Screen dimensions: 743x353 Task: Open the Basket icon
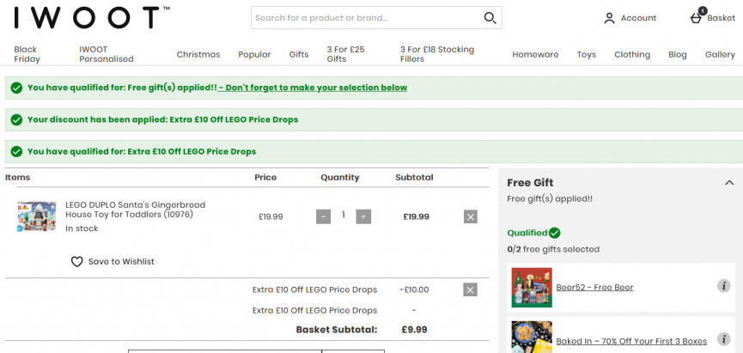coord(696,17)
